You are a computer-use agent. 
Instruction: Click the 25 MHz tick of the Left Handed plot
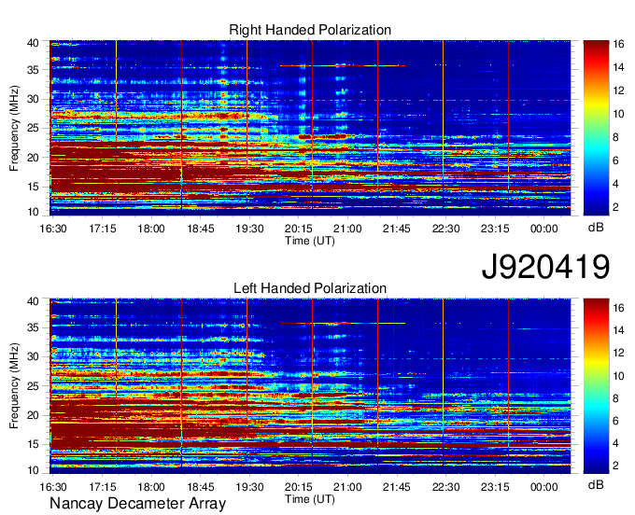(33, 386)
